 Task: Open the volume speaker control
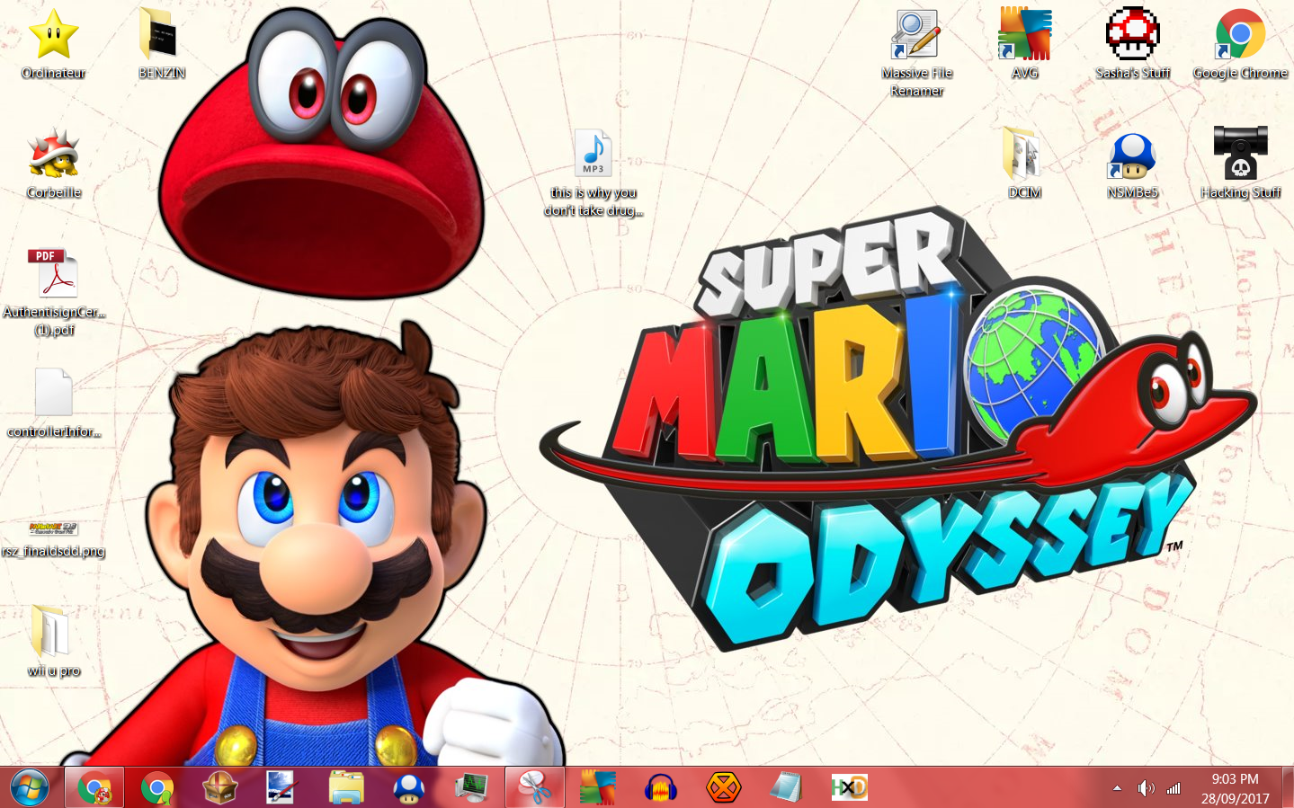pos(1145,788)
